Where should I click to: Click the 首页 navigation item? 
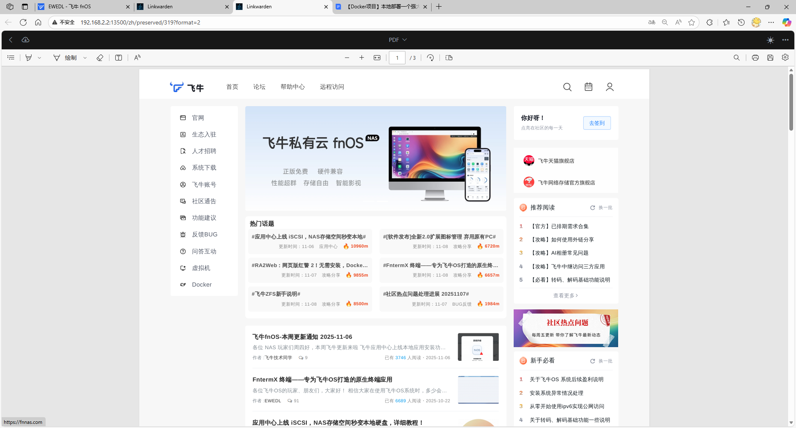point(232,87)
